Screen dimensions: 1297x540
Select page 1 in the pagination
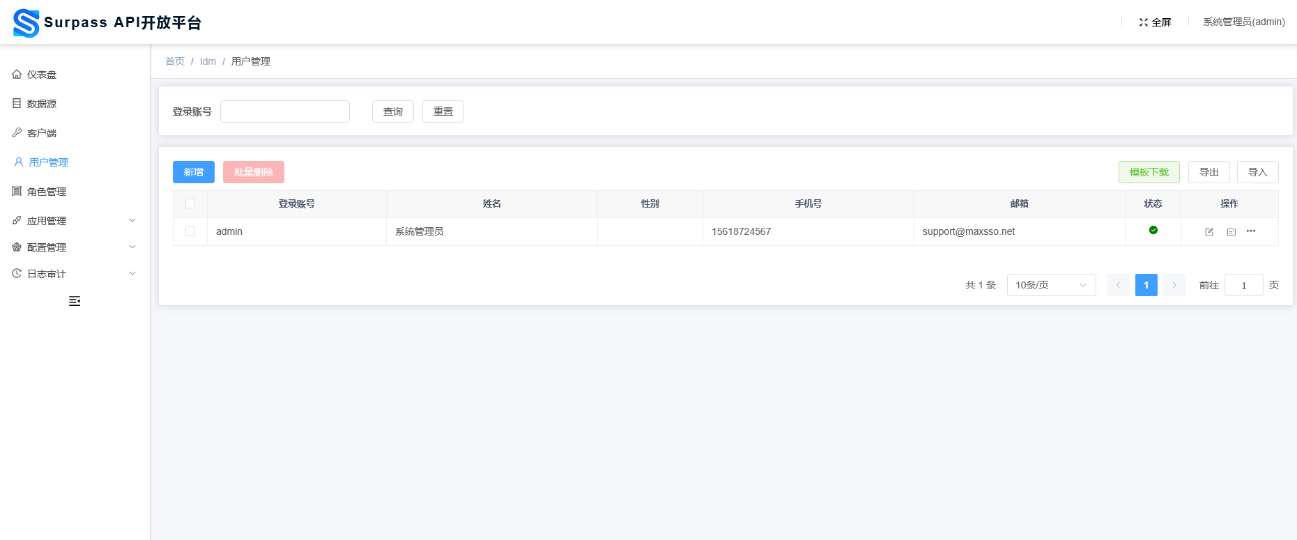click(1146, 285)
